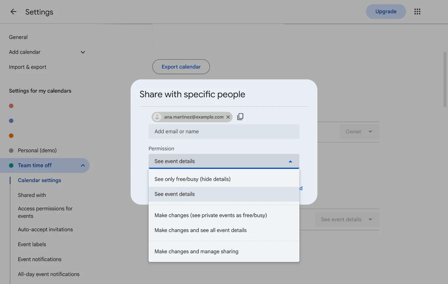Choose See event details option

click(x=224, y=194)
